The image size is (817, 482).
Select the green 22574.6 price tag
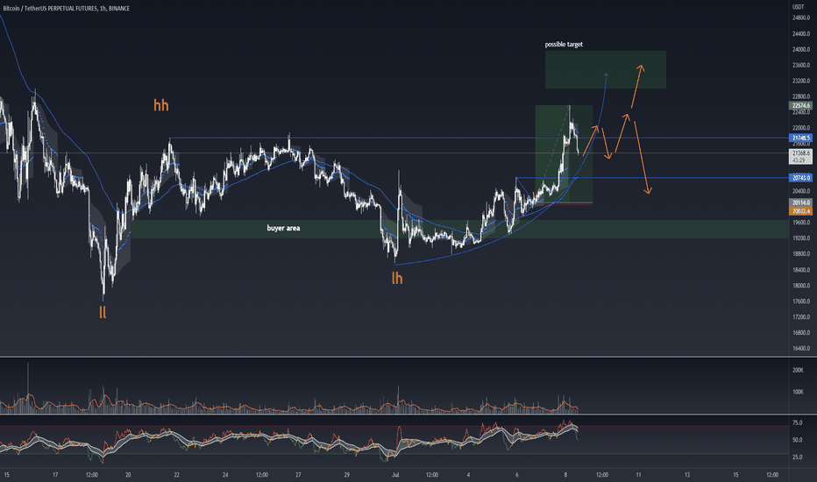pos(801,106)
